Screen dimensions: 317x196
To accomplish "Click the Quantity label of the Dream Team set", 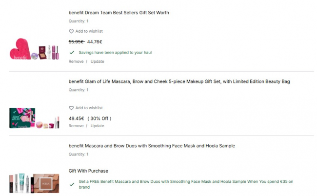I will (79, 21).
